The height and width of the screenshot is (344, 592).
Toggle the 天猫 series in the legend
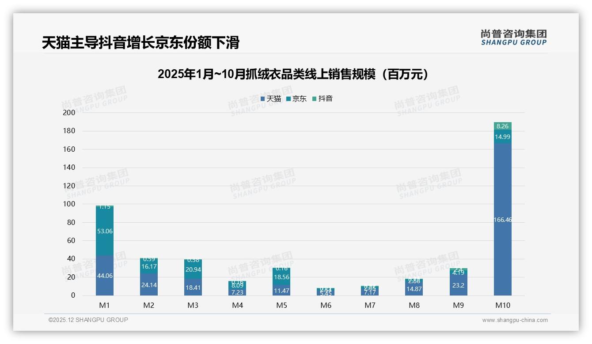(x=275, y=99)
